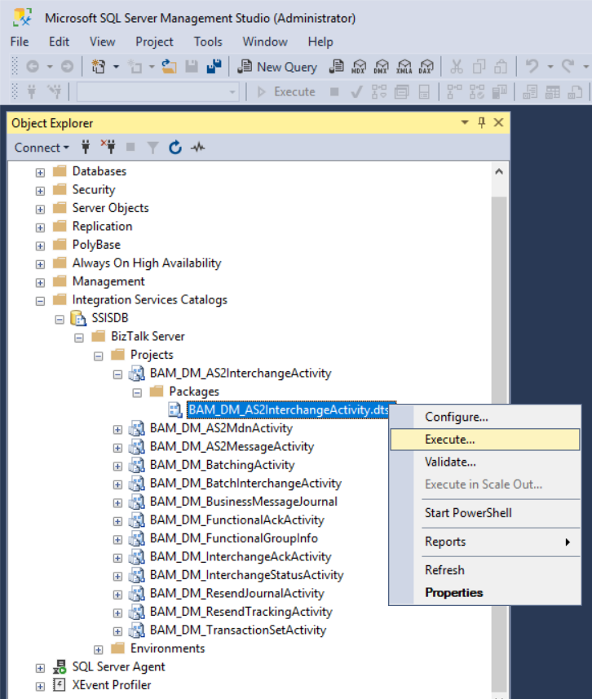Click the New Query toolbar button

point(277,67)
